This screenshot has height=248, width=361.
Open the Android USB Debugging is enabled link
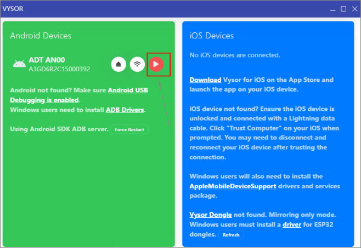pyautogui.click(x=79, y=95)
